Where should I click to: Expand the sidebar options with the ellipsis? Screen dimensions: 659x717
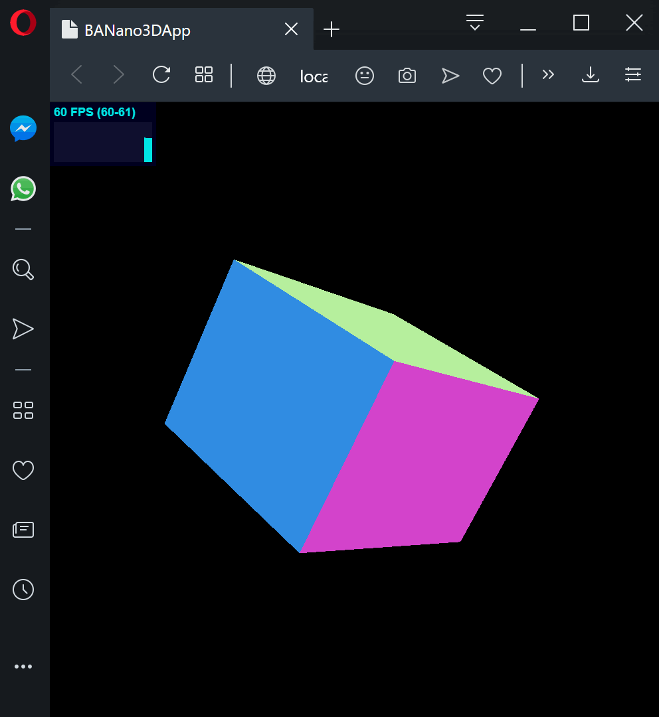[23, 667]
